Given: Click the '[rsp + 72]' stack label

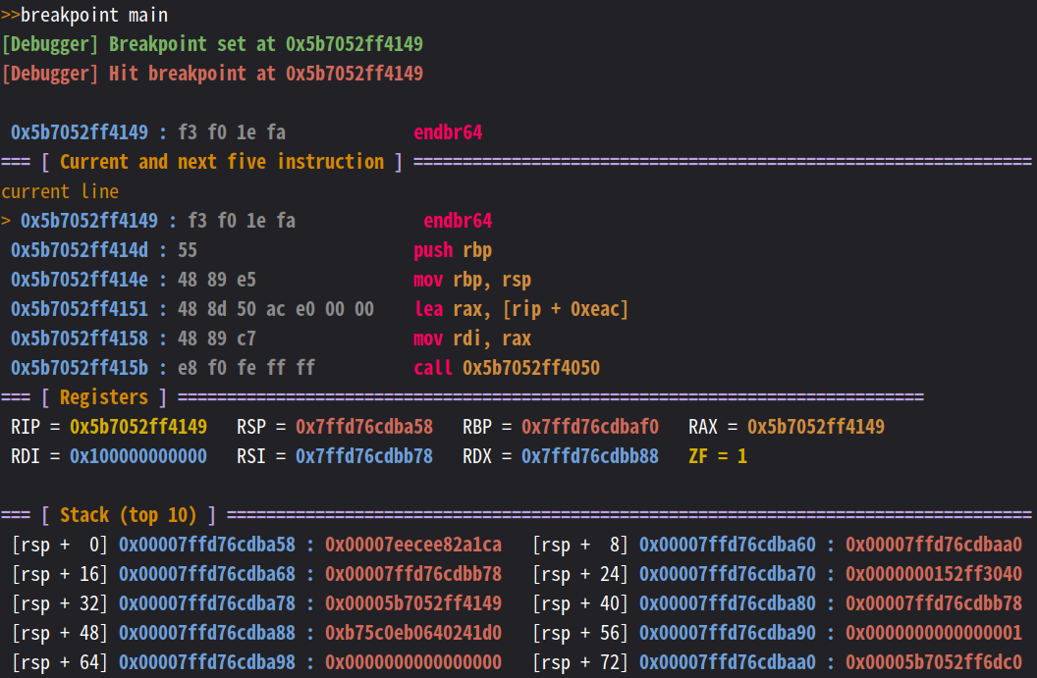Looking at the screenshot, I should (x=580, y=663).
